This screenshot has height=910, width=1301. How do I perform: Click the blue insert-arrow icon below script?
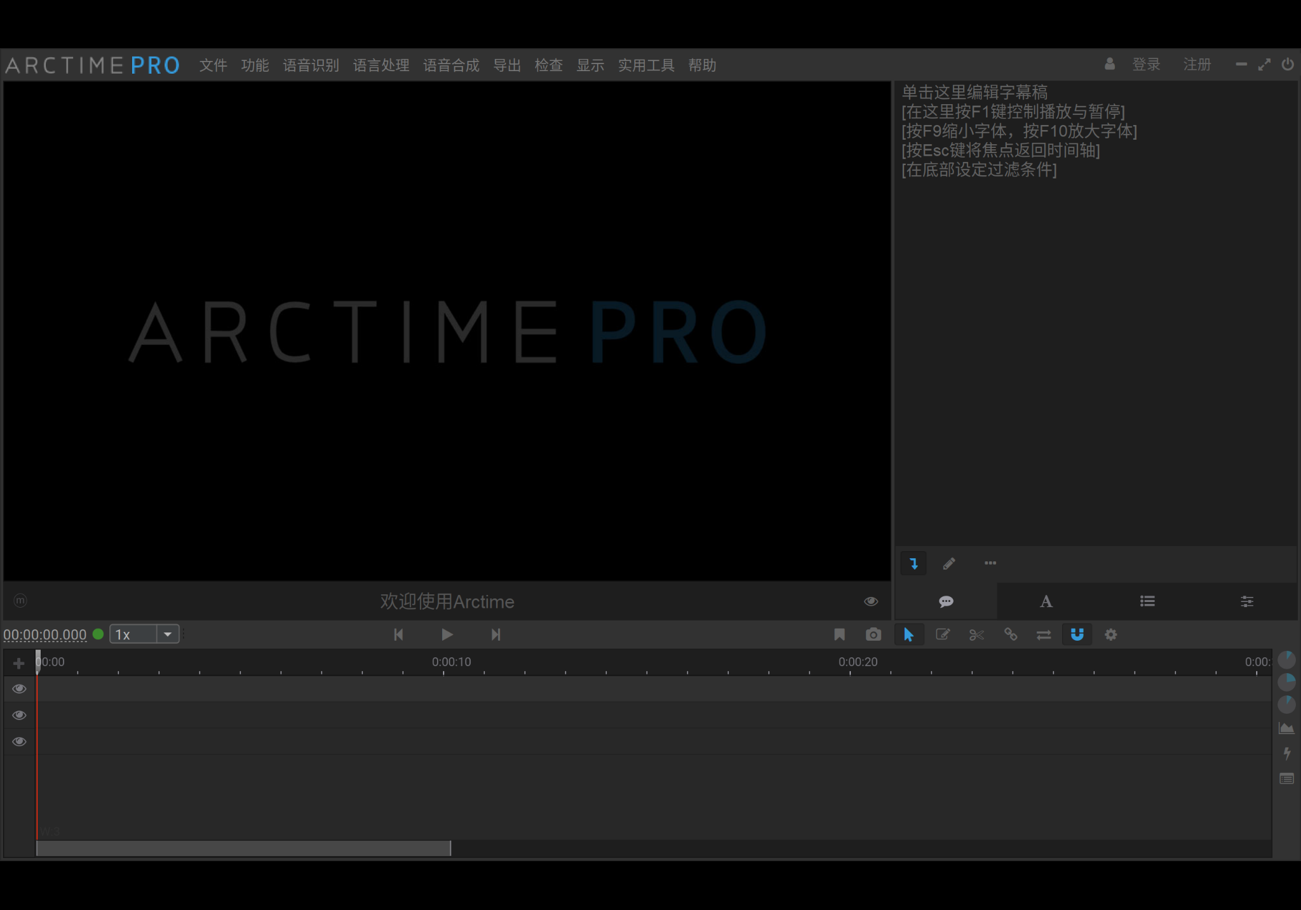click(913, 563)
